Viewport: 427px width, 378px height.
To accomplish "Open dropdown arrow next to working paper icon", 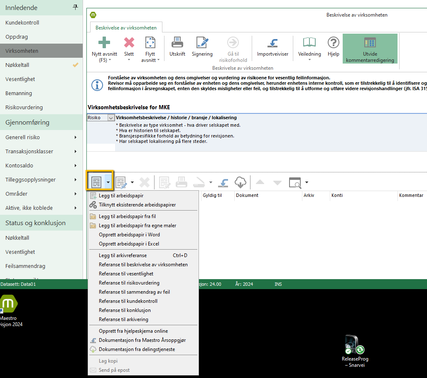I will point(108,182).
